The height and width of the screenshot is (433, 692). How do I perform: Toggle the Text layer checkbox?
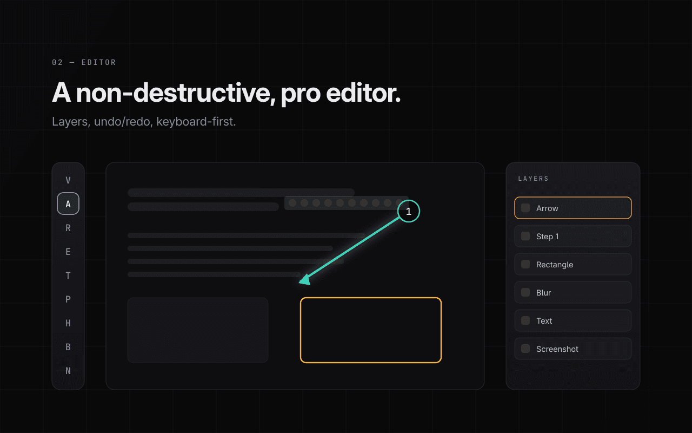click(x=525, y=320)
